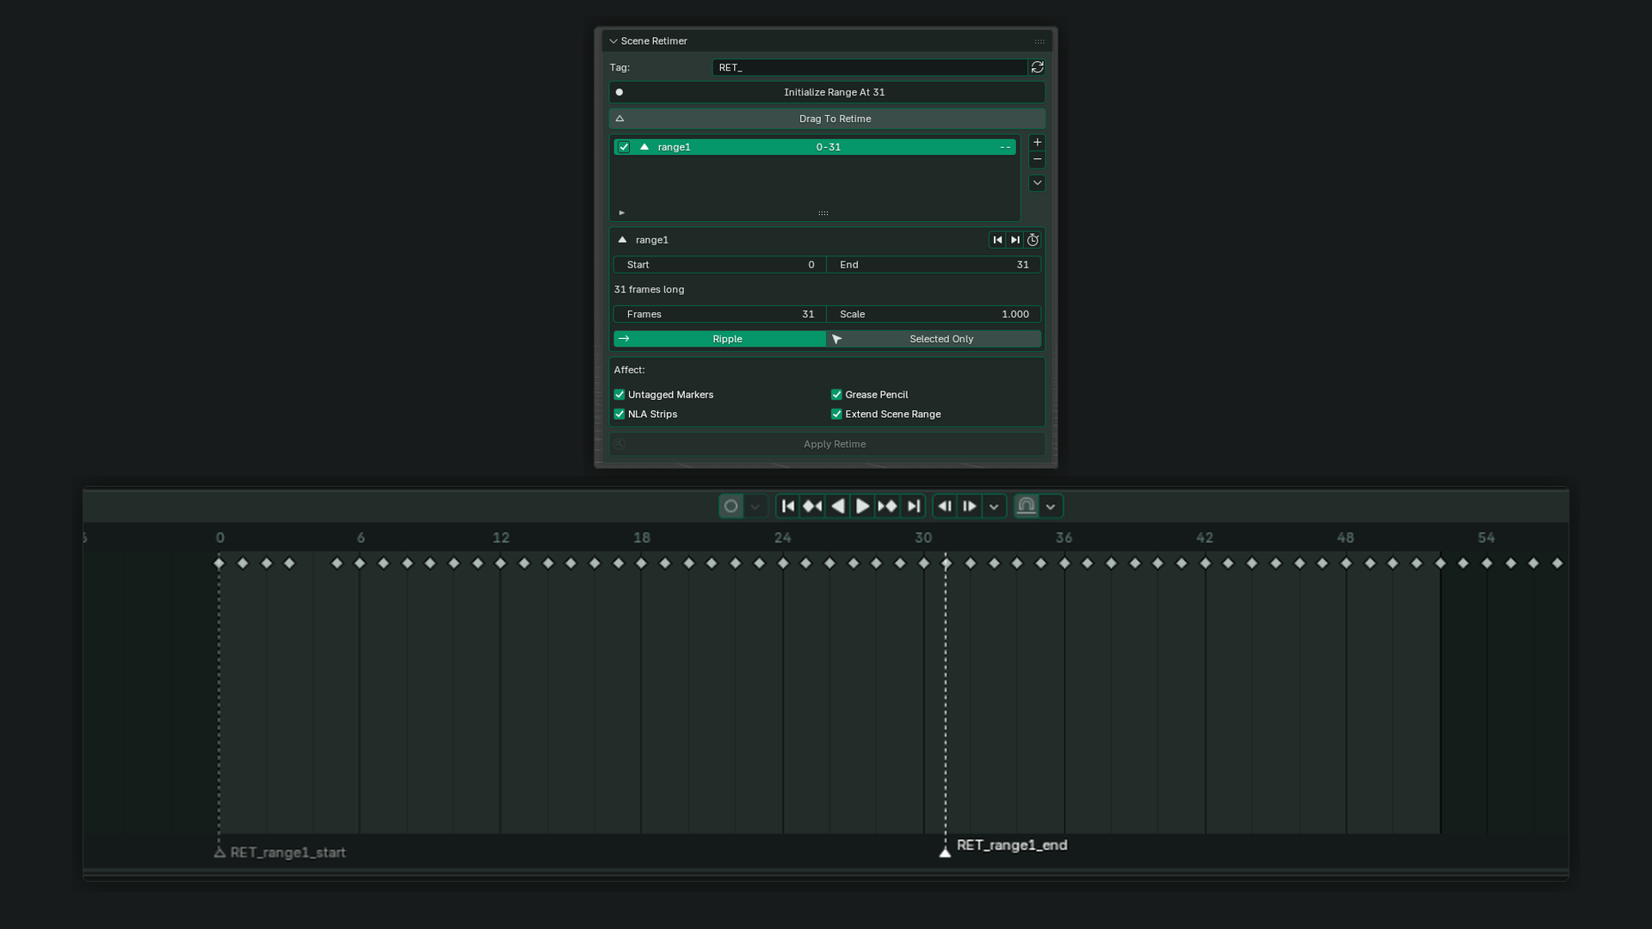Uncheck NLA Strips checkbox
1652x929 pixels.
(x=619, y=415)
